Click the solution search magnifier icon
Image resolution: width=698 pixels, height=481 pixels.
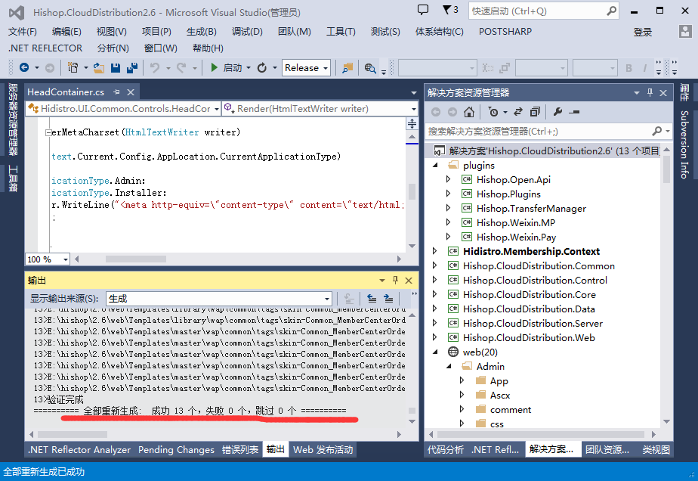(x=657, y=131)
